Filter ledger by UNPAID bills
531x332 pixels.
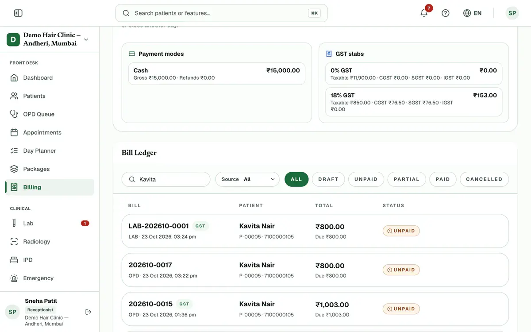coord(366,179)
